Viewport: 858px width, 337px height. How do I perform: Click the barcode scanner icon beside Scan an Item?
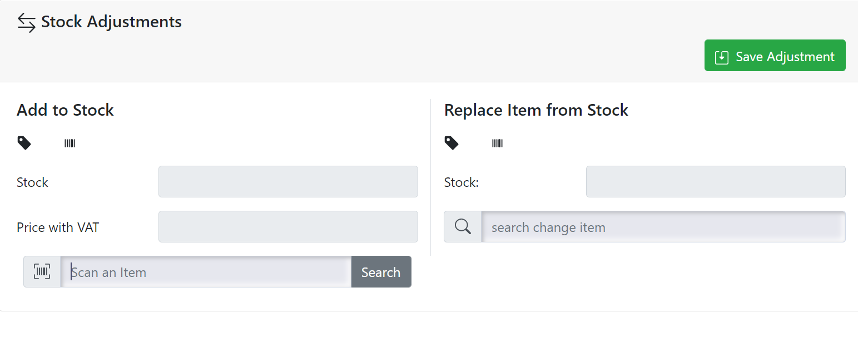point(42,272)
